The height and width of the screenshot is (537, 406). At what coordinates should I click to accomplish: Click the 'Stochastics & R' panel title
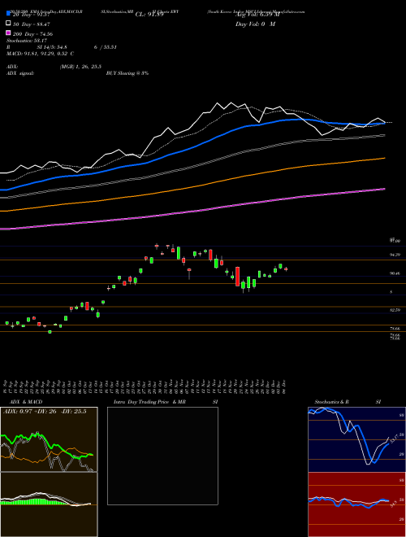pyautogui.click(x=332, y=402)
